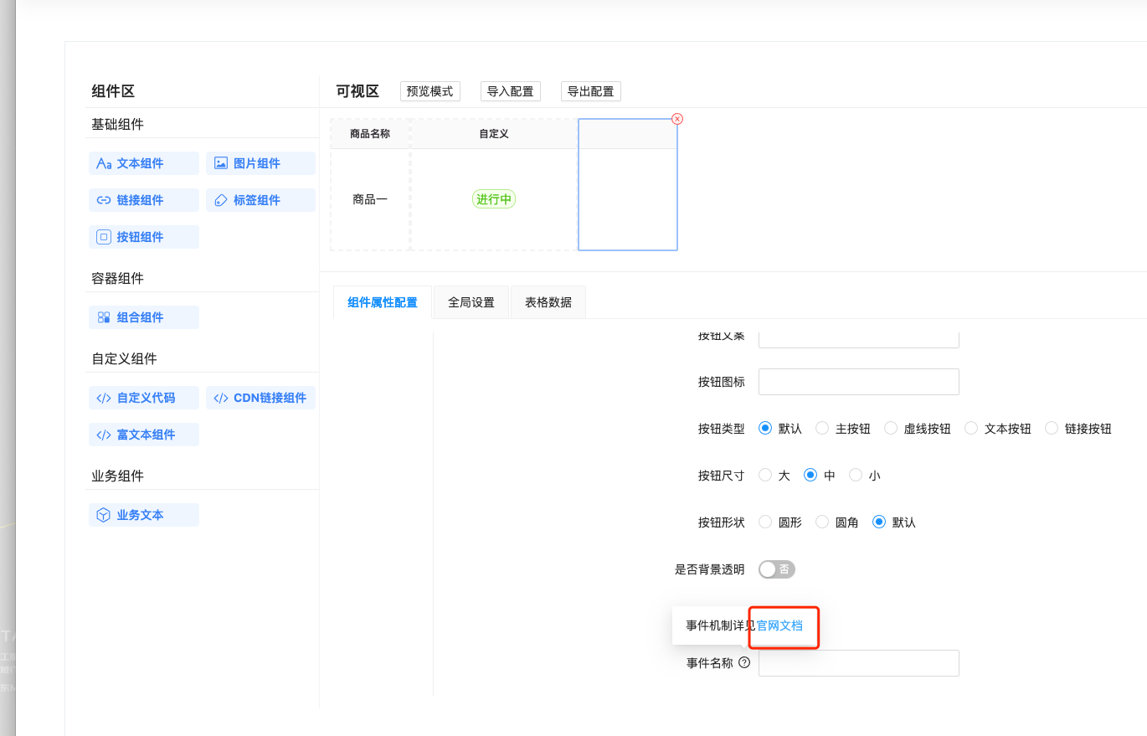
Task: Click the 预览模式 button
Action: click(x=430, y=91)
